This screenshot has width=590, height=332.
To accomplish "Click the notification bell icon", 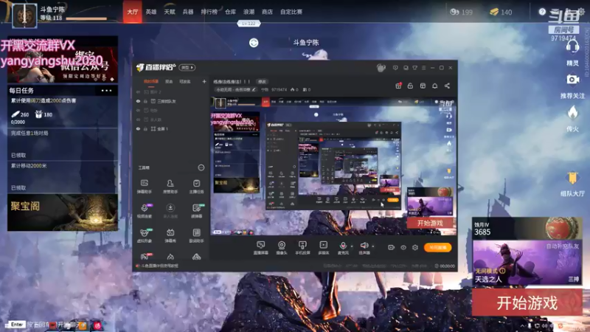I will coord(434,86).
